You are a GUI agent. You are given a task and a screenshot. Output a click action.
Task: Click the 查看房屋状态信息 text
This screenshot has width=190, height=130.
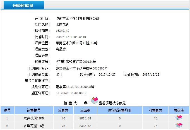point(112,103)
